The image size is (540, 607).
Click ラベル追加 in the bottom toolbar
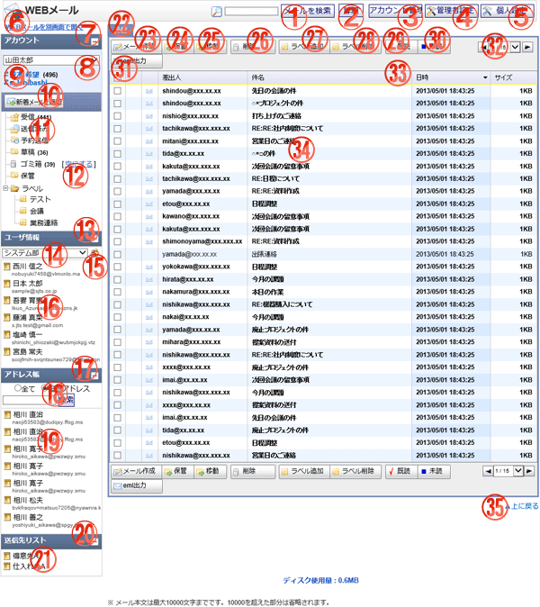(304, 471)
